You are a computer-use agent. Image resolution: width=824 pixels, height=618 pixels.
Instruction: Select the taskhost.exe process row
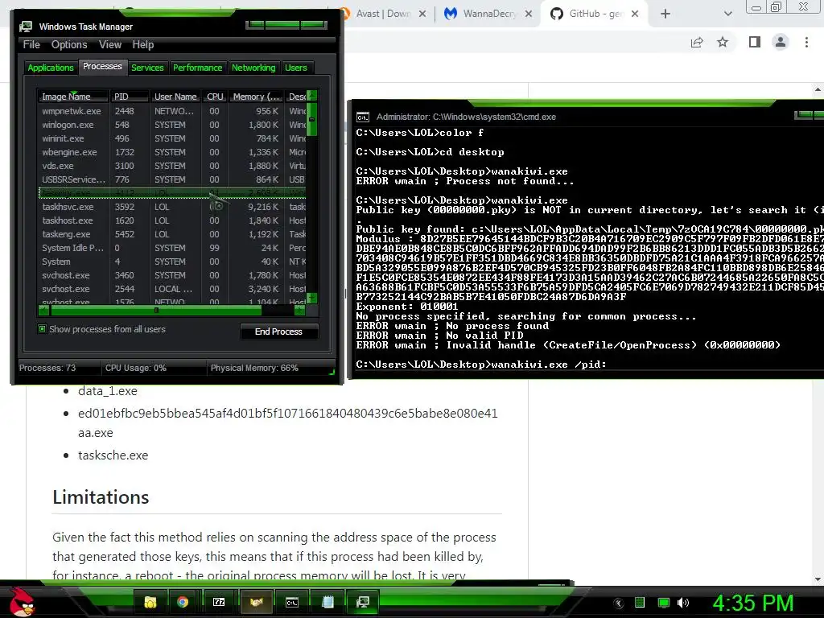point(172,220)
